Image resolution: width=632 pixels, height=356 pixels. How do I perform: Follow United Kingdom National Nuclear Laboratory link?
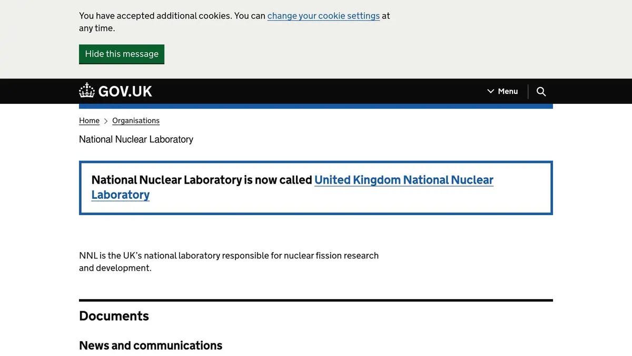coord(292,187)
